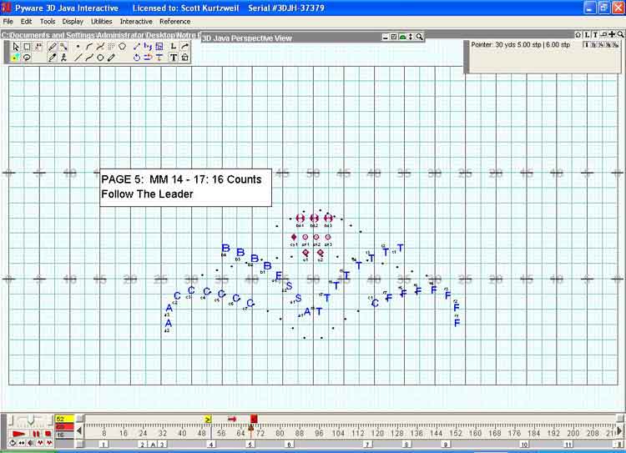The width and height of the screenshot is (626, 453).
Task: Click page tab 4 on the timeline
Action: (210, 445)
